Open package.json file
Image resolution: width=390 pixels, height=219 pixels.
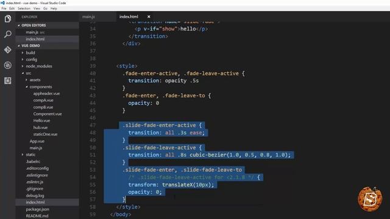point(37,209)
